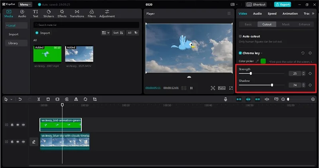Add keyframe for Shadow
This screenshot has height=168, width=319.
point(310,85)
